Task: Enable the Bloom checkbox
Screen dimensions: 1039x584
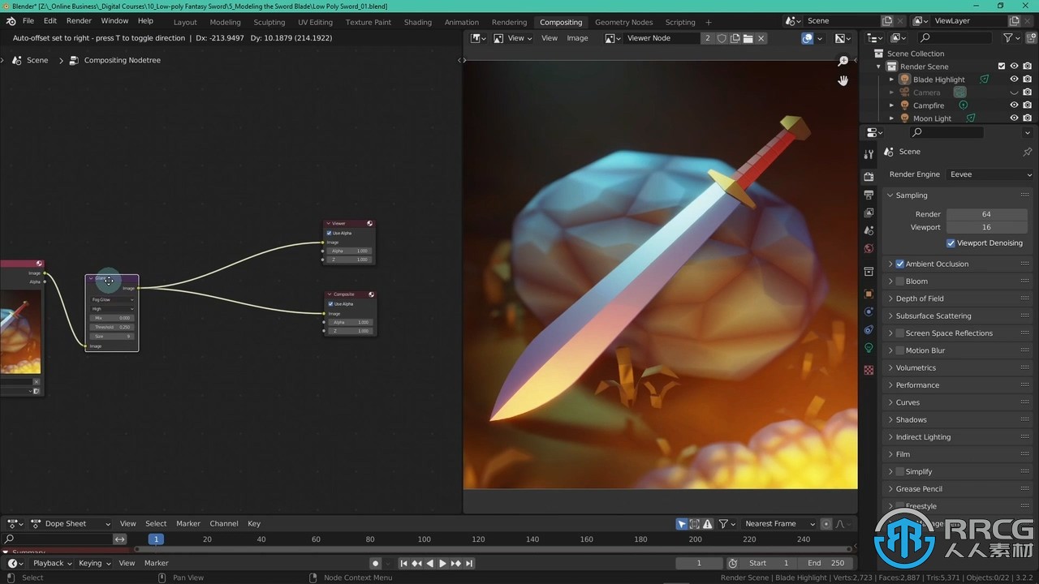Action: [899, 281]
